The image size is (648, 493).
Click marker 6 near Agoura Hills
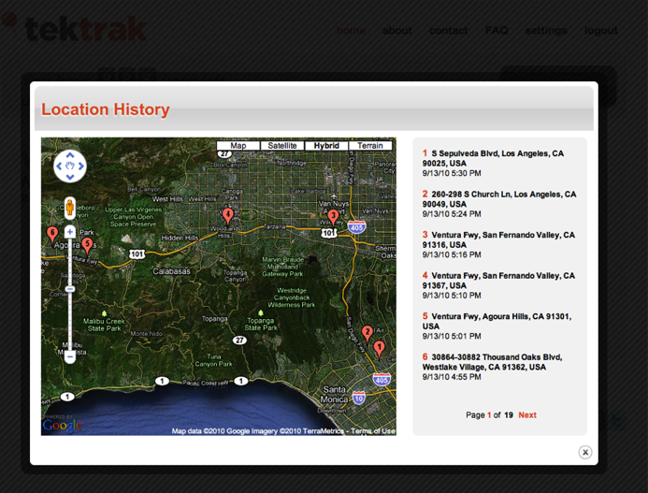click(x=52, y=234)
